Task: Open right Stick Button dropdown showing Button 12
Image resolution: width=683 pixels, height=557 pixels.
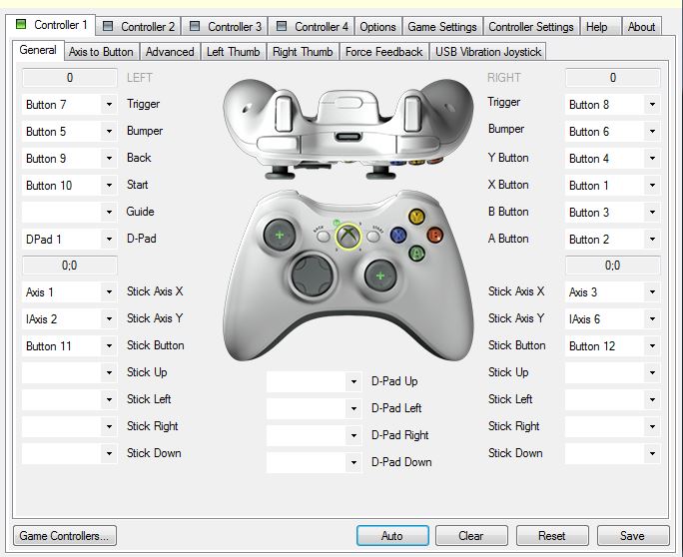Action: [x=612, y=346]
